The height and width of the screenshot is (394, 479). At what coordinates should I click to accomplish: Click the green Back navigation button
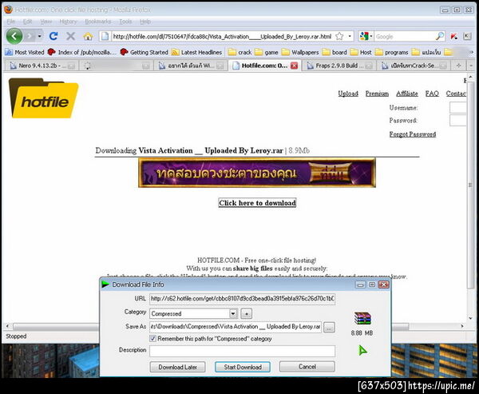14,37
